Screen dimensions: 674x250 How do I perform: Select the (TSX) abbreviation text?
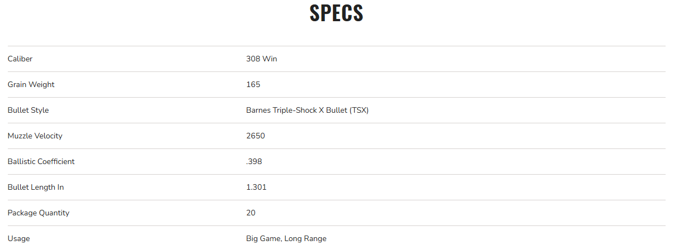point(358,110)
